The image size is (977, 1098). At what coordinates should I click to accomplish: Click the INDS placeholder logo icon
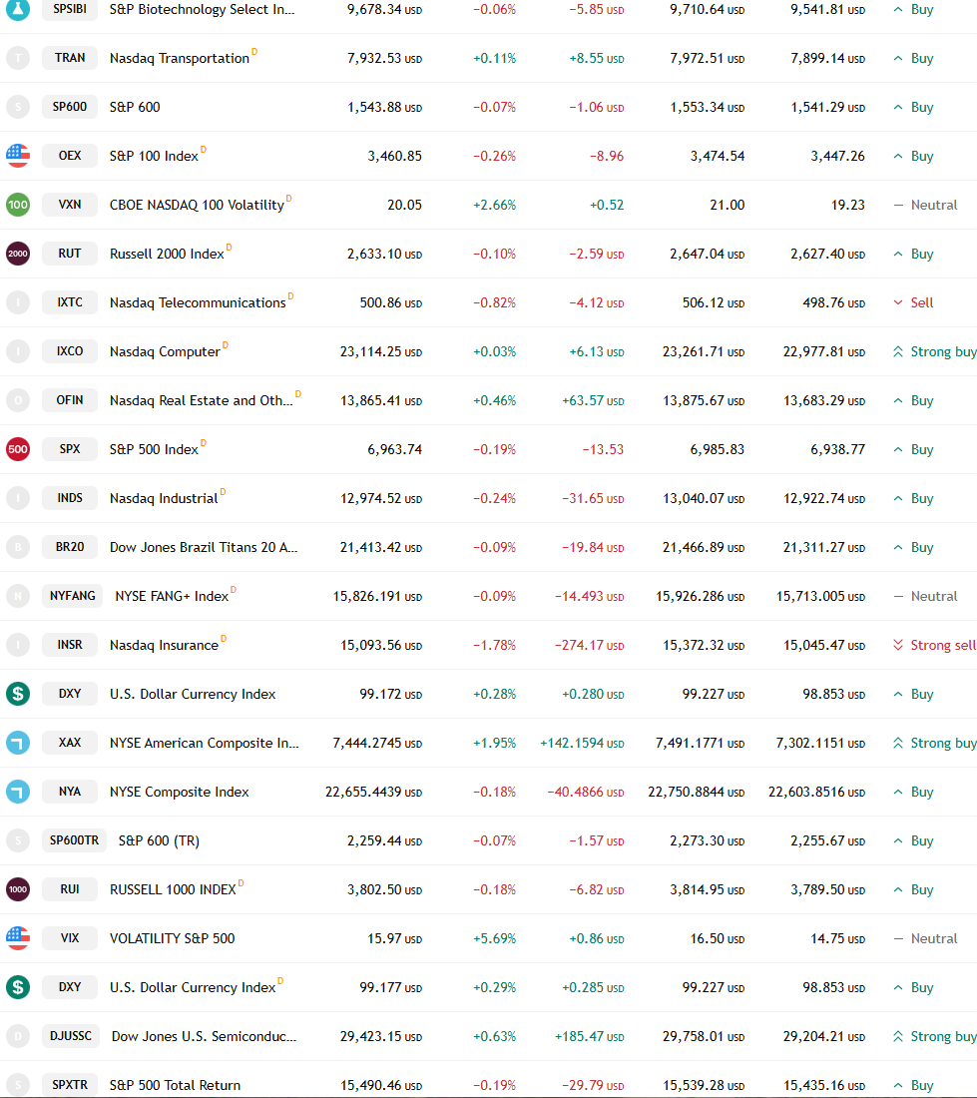pos(18,498)
